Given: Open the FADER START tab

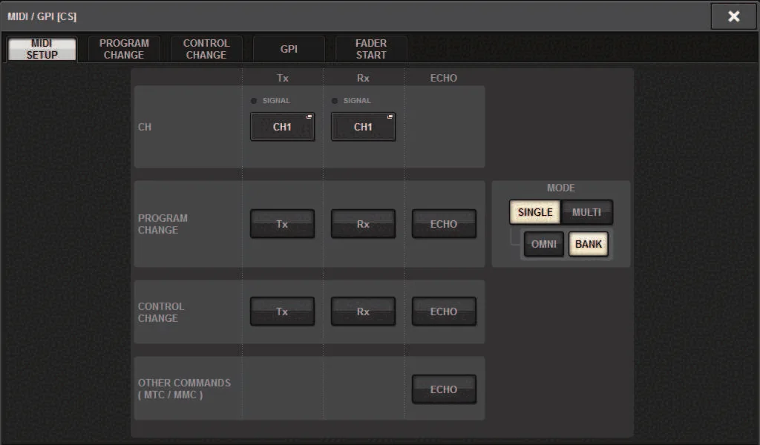Looking at the screenshot, I should click(371, 49).
